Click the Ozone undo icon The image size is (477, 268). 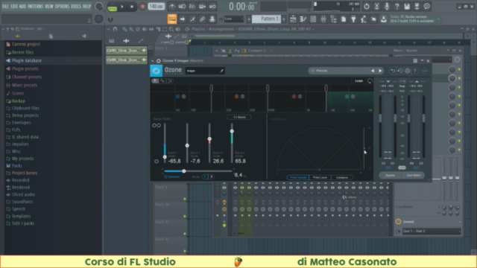[x=393, y=71]
